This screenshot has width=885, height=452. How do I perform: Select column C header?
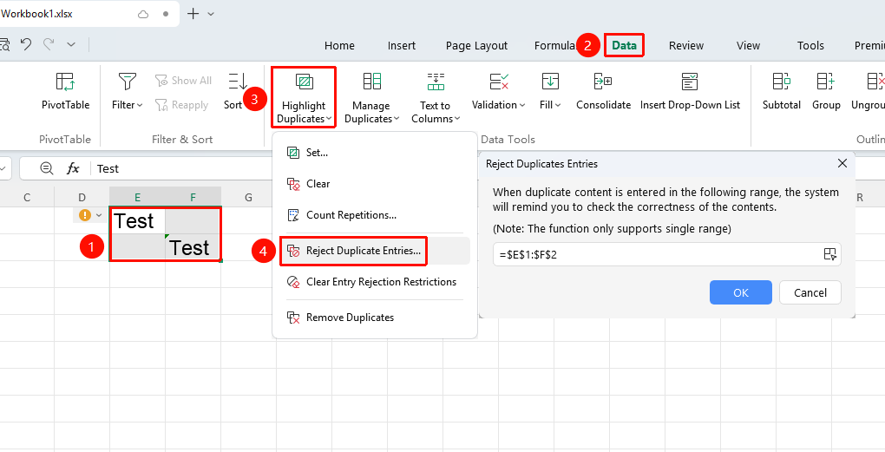point(27,197)
